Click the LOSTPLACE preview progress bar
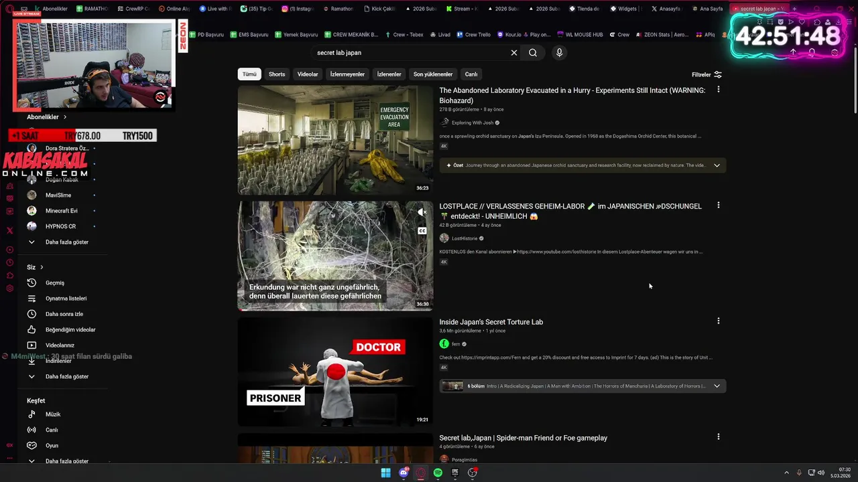 click(335, 309)
